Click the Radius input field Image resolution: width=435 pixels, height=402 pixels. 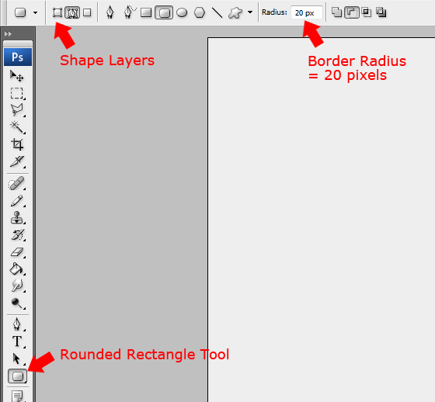click(x=307, y=12)
